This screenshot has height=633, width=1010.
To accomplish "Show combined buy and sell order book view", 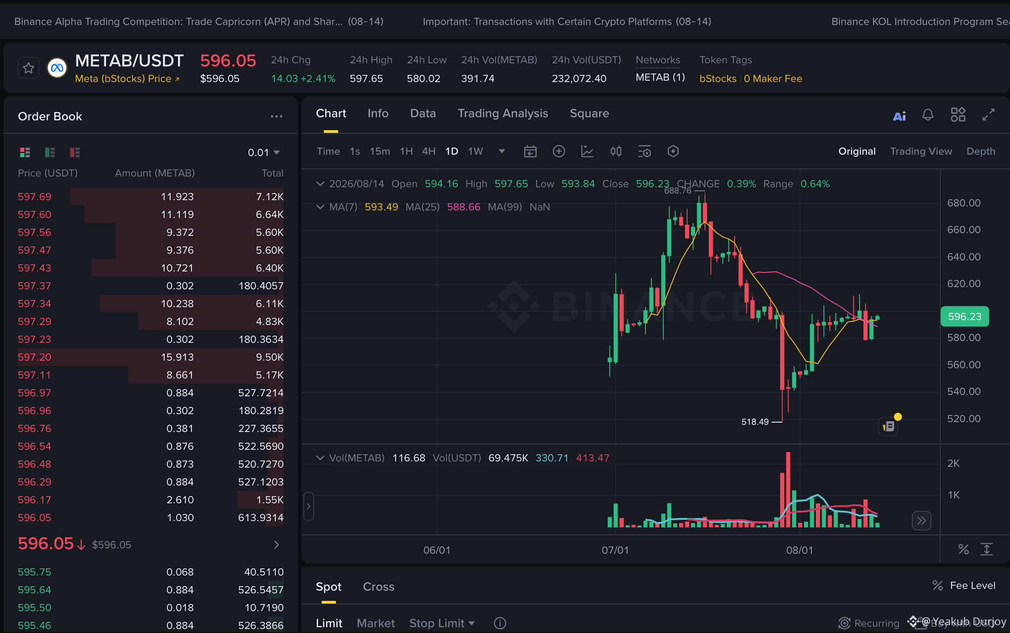I will pos(25,152).
